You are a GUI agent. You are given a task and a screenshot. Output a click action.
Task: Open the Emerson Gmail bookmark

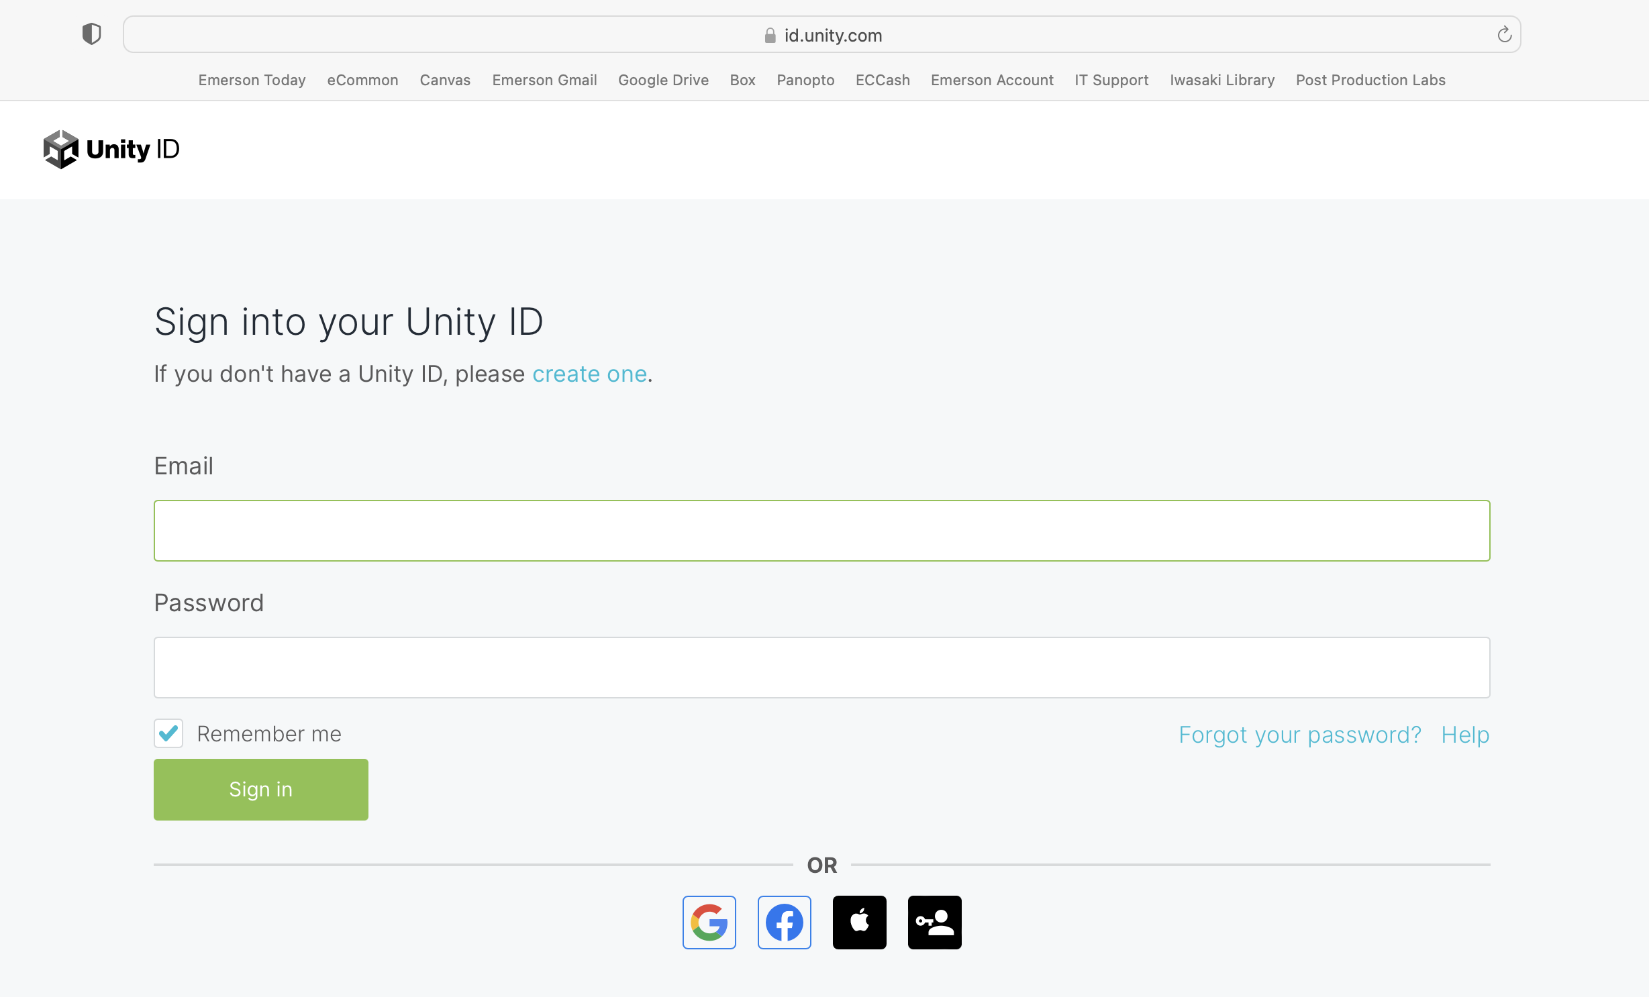click(544, 80)
